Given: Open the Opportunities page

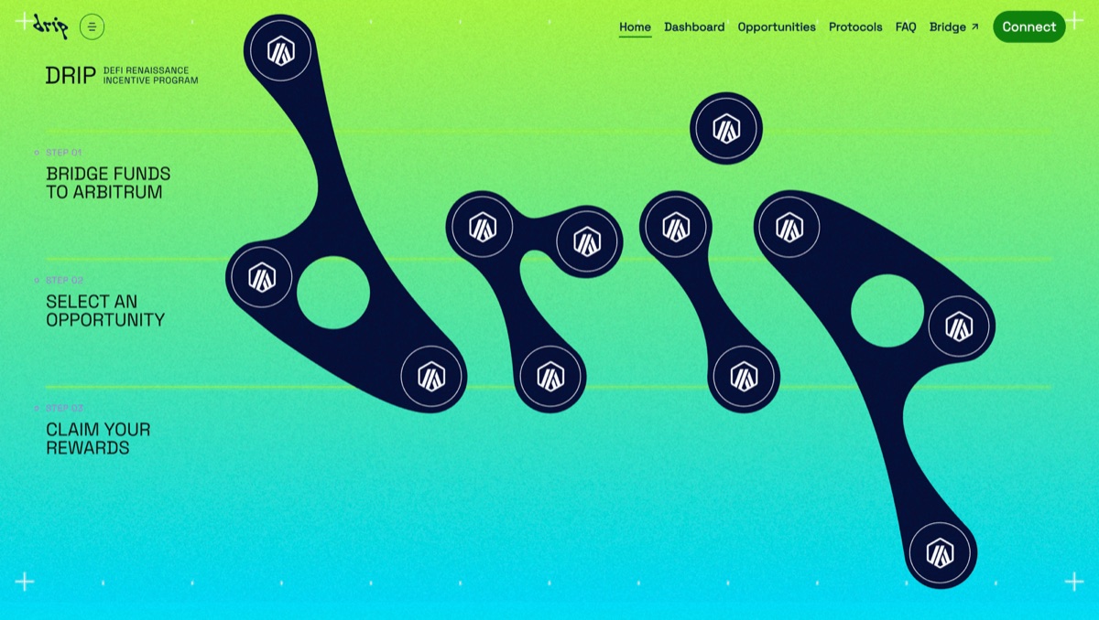Looking at the screenshot, I should coord(777,27).
